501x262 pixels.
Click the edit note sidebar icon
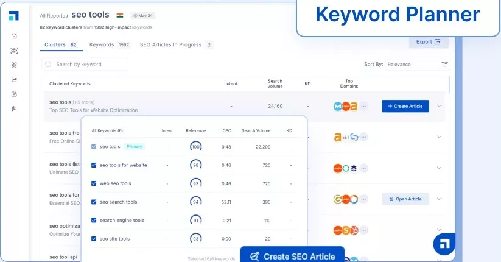(14, 94)
